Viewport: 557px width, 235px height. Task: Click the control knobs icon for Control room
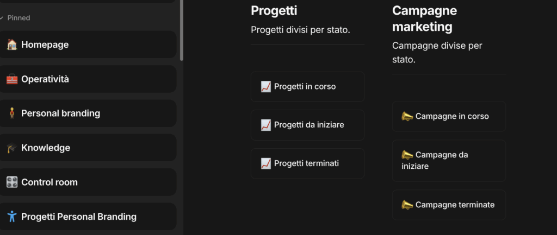(x=12, y=182)
